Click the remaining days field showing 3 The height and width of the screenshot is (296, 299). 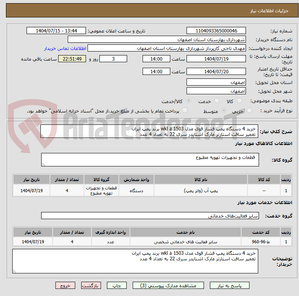(x=113, y=59)
